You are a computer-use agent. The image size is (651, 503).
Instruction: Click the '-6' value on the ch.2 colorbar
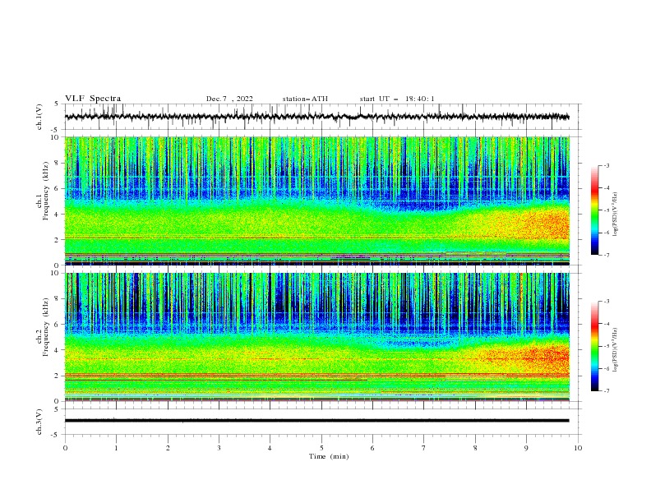(x=606, y=368)
